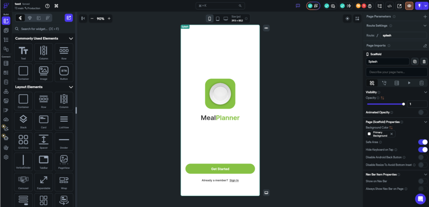Disable the Safe Area toggle
Screen dimensions: 429x207
click(423, 142)
